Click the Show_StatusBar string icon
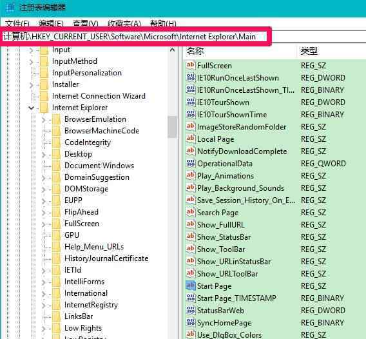Viewport: 366px width, 339px height. pos(191,237)
